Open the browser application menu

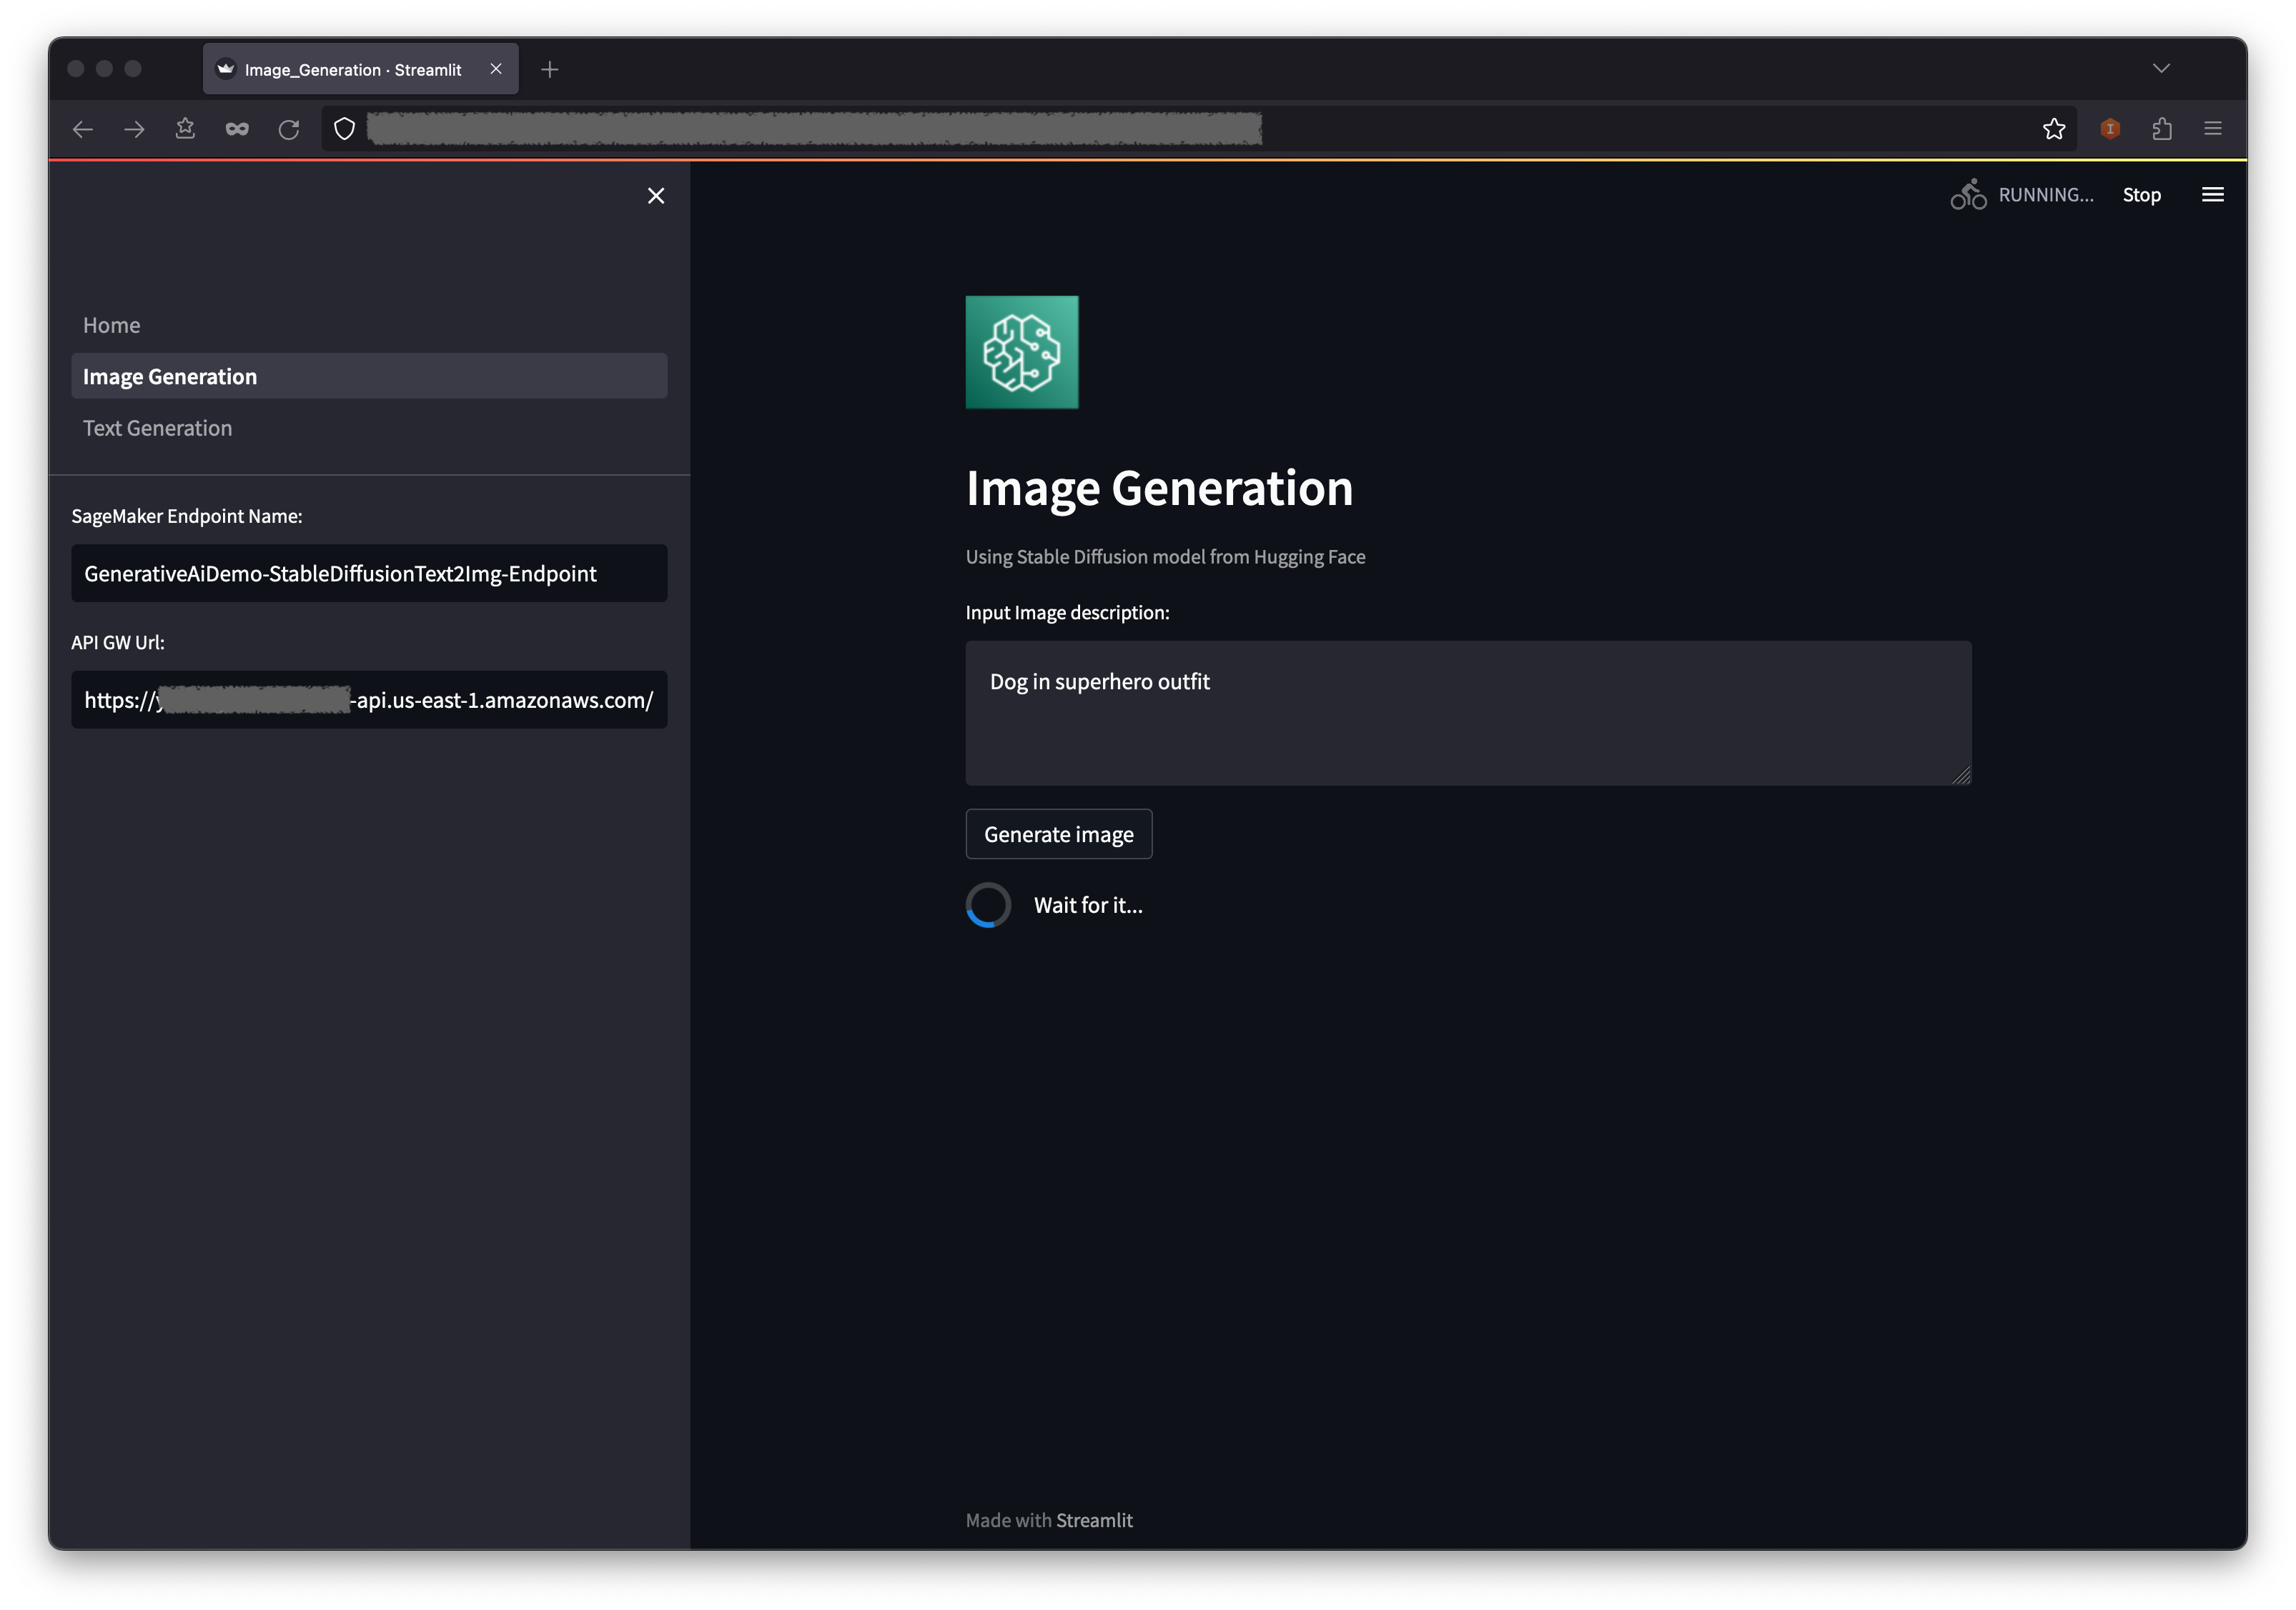pos(2212,129)
